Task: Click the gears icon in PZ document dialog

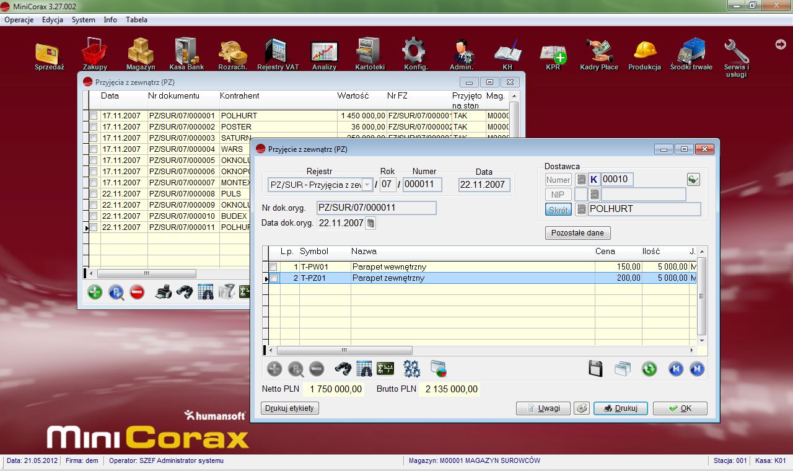Action: [x=411, y=369]
